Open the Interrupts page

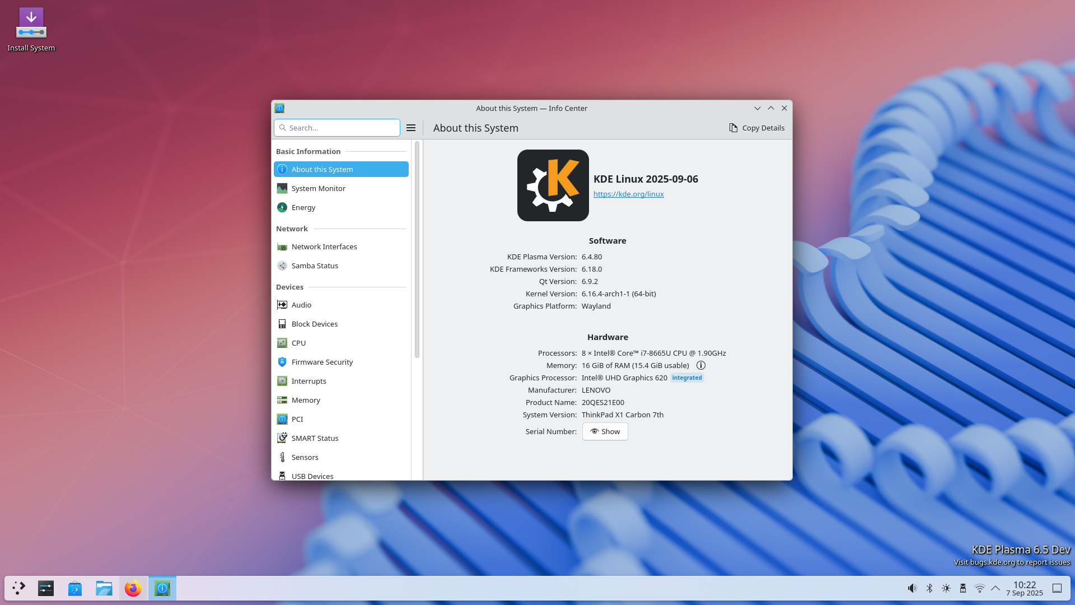[341, 381]
